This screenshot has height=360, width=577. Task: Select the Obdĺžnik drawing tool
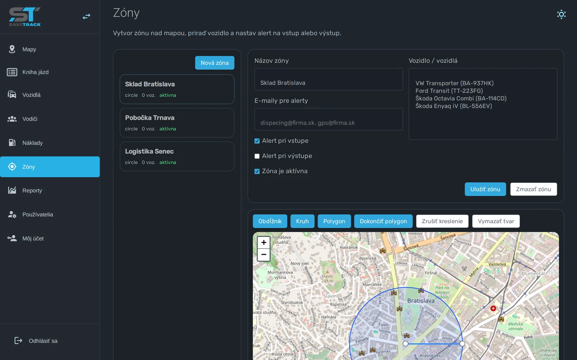click(x=270, y=221)
